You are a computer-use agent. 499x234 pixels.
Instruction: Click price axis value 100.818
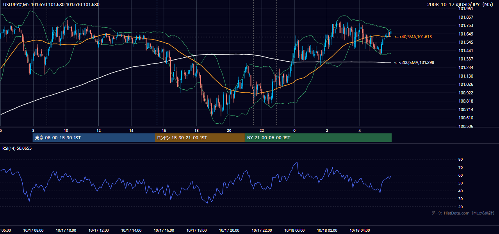pyautogui.click(x=466, y=101)
